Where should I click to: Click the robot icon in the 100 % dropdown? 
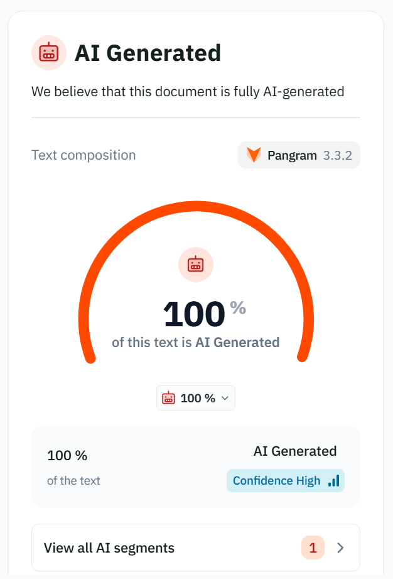click(168, 398)
